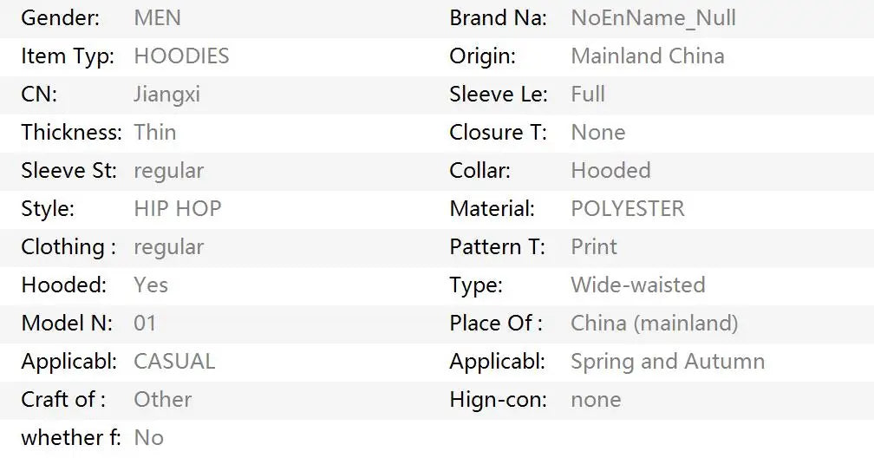The width and height of the screenshot is (874, 458).
Task: Click the 'Wide-waisted' type value
Action: click(637, 285)
